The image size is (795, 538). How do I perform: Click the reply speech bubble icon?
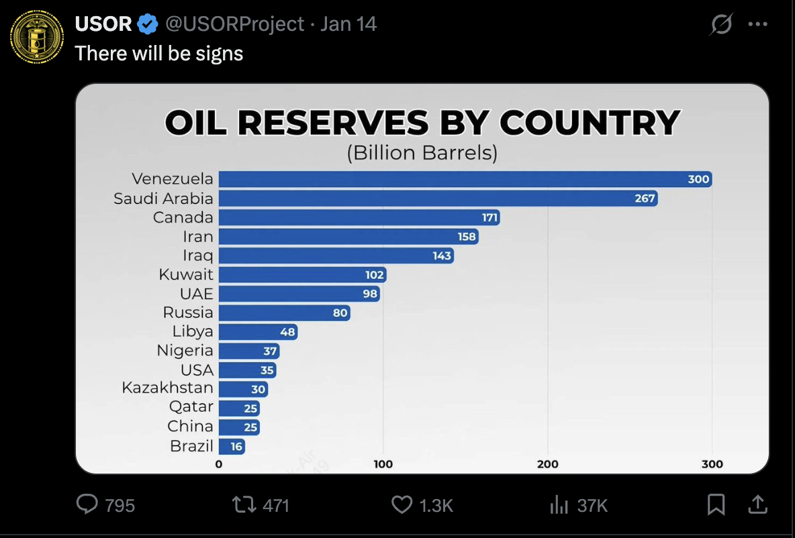tap(87, 504)
